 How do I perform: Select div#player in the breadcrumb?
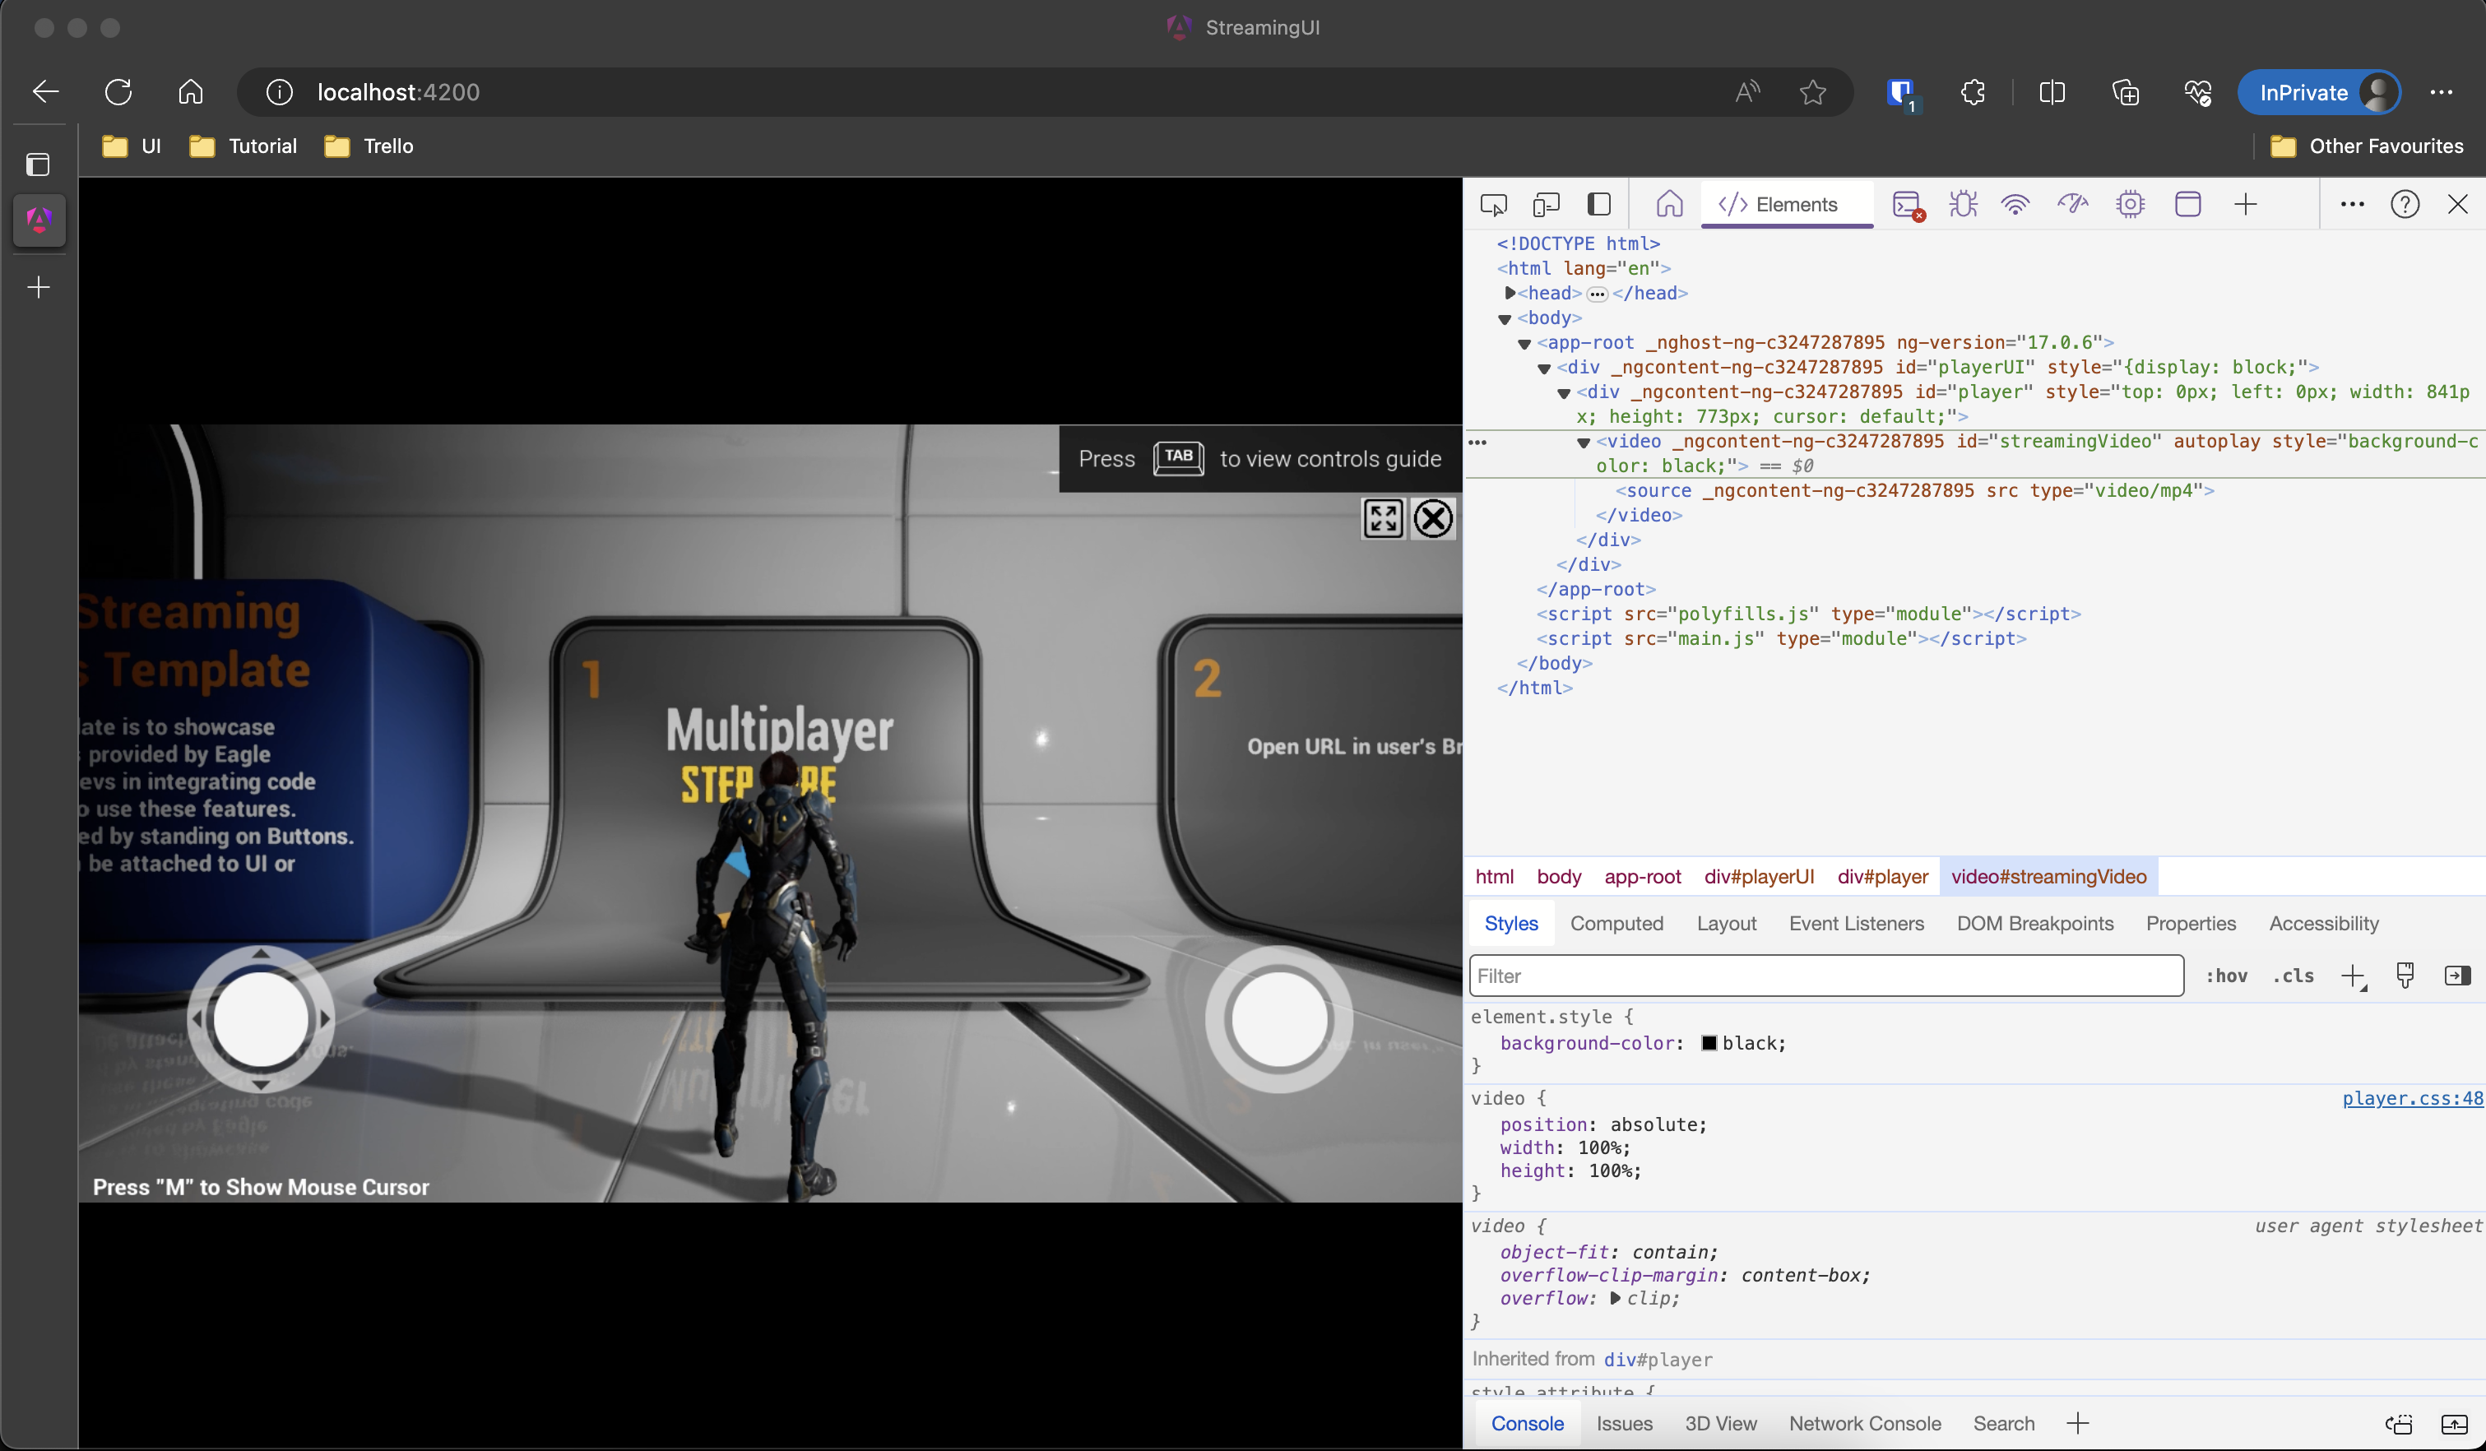click(x=1882, y=876)
